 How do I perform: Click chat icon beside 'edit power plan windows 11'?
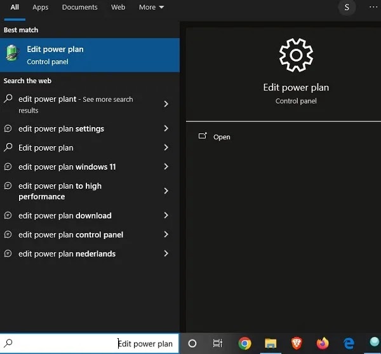click(8, 167)
